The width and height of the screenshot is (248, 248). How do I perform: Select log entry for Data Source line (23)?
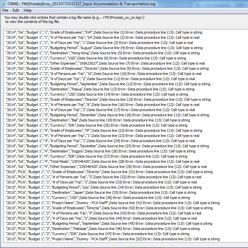point(102,136)
